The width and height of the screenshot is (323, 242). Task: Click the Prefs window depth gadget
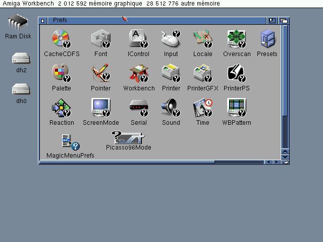(284, 21)
